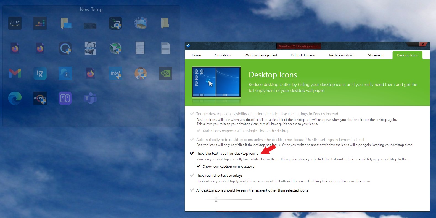
Task: Open the Inactive windows tab
Action: [341, 55]
